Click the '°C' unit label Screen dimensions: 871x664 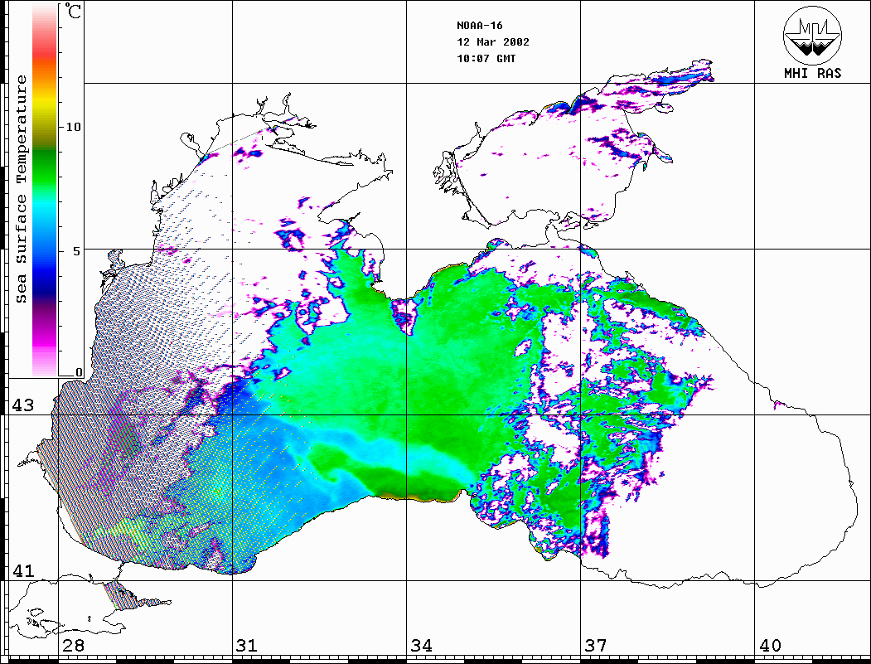[73, 11]
